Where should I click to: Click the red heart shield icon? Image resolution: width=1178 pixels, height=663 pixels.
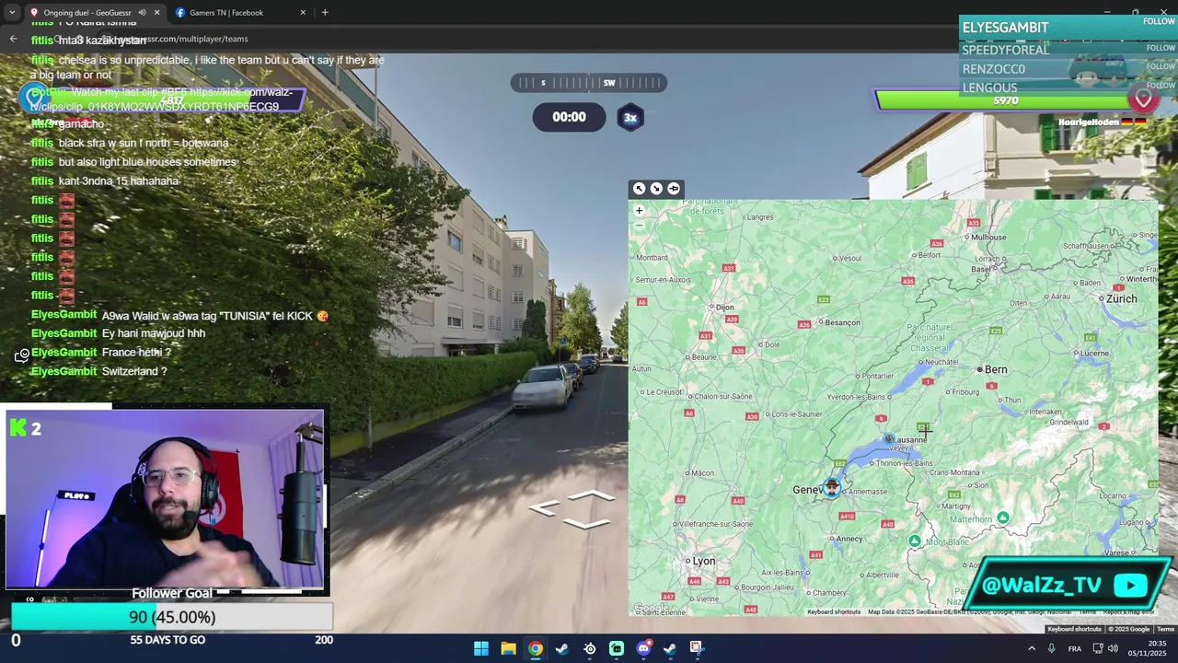1144,99
